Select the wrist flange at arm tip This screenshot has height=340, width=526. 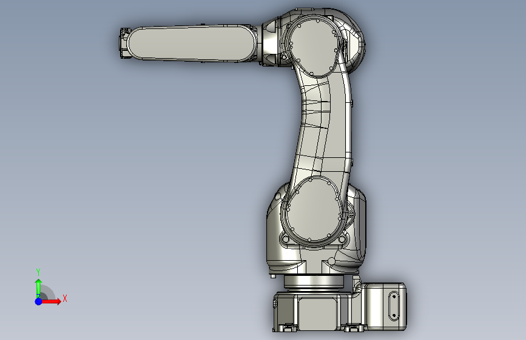tap(125, 44)
